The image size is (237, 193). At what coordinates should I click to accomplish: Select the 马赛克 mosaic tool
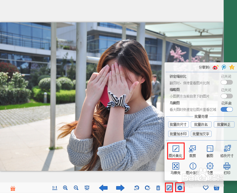tap(176, 168)
